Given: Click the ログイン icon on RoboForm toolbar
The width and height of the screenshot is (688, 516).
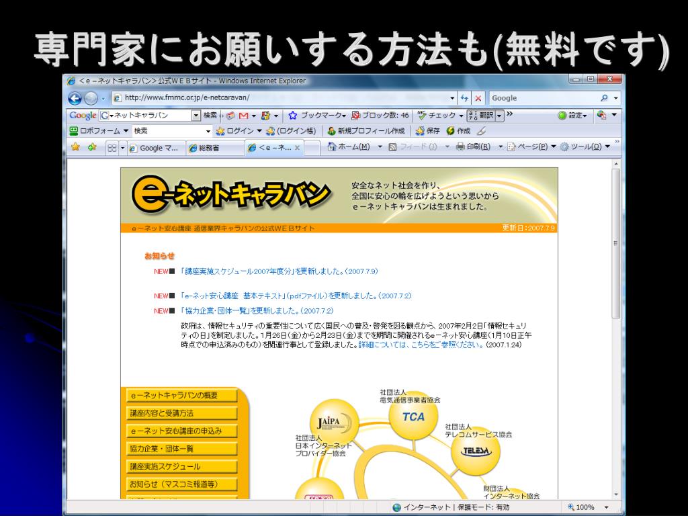Looking at the screenshot, I should click(x=220, y=131).
